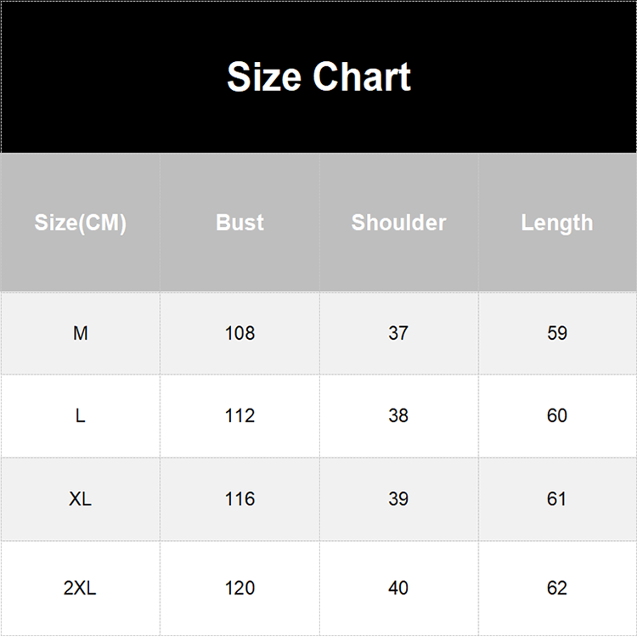Click the Bust column header
The height and width of the screenshot is (637, 637).
point(240,223)
